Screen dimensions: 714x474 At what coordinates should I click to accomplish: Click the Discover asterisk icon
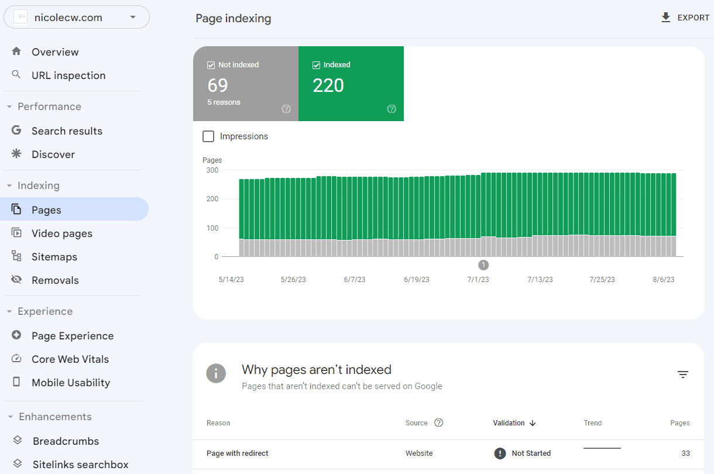16,154
